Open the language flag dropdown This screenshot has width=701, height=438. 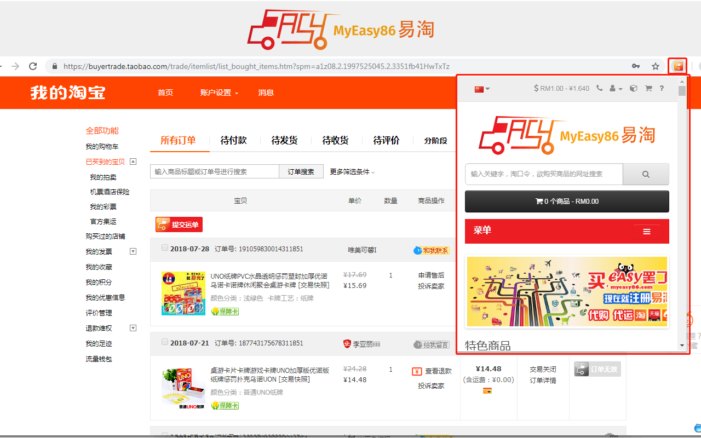[x=482, y=89]
